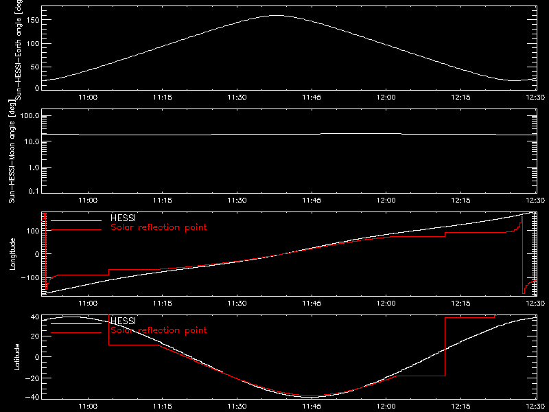Click the 100.0 tick on Moon angle axis

point(30,116)
